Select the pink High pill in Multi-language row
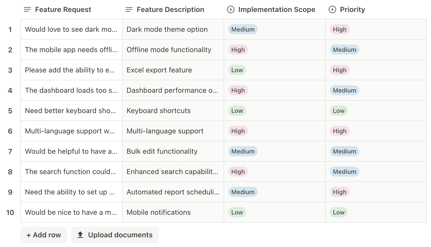 339,131
